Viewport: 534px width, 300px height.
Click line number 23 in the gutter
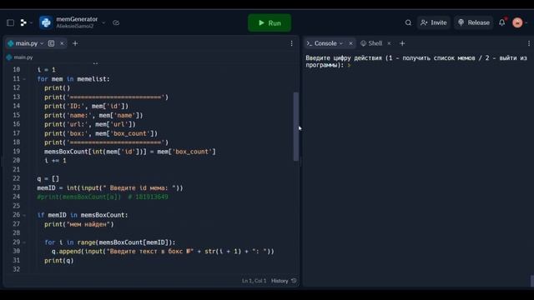point(17,187)
